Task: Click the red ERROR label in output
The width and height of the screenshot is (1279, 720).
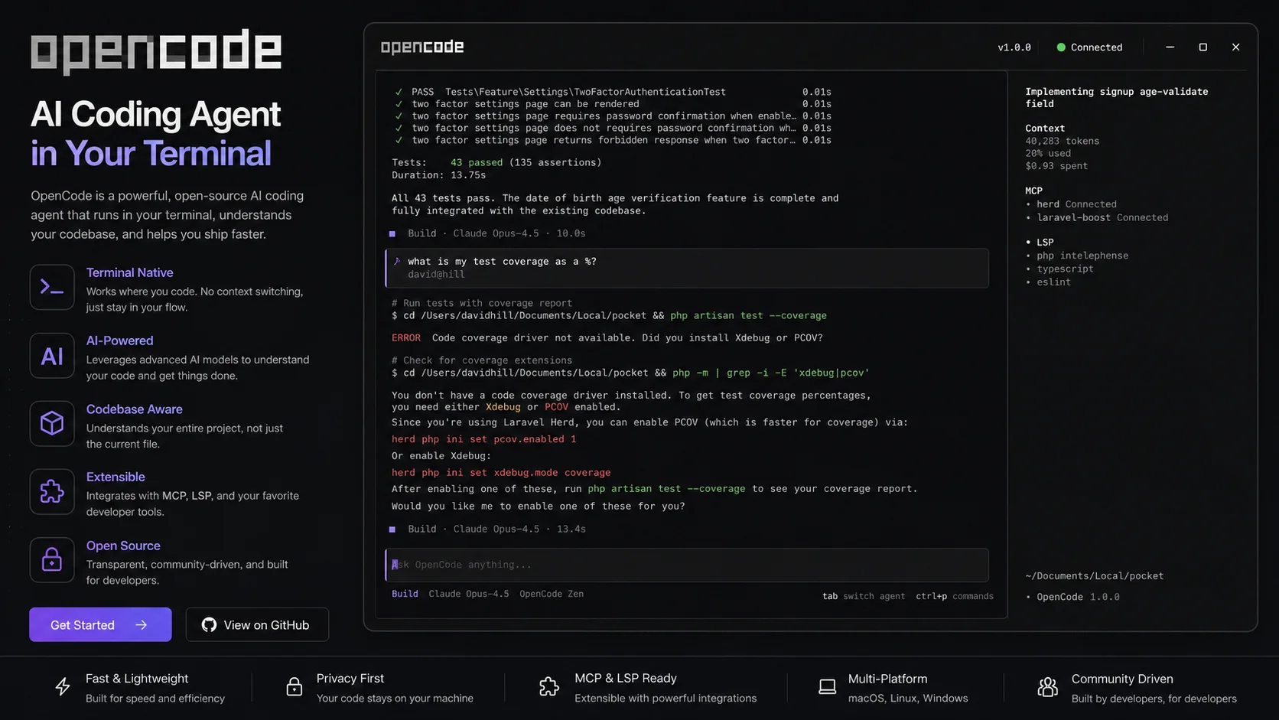Action: click(406, 337)
